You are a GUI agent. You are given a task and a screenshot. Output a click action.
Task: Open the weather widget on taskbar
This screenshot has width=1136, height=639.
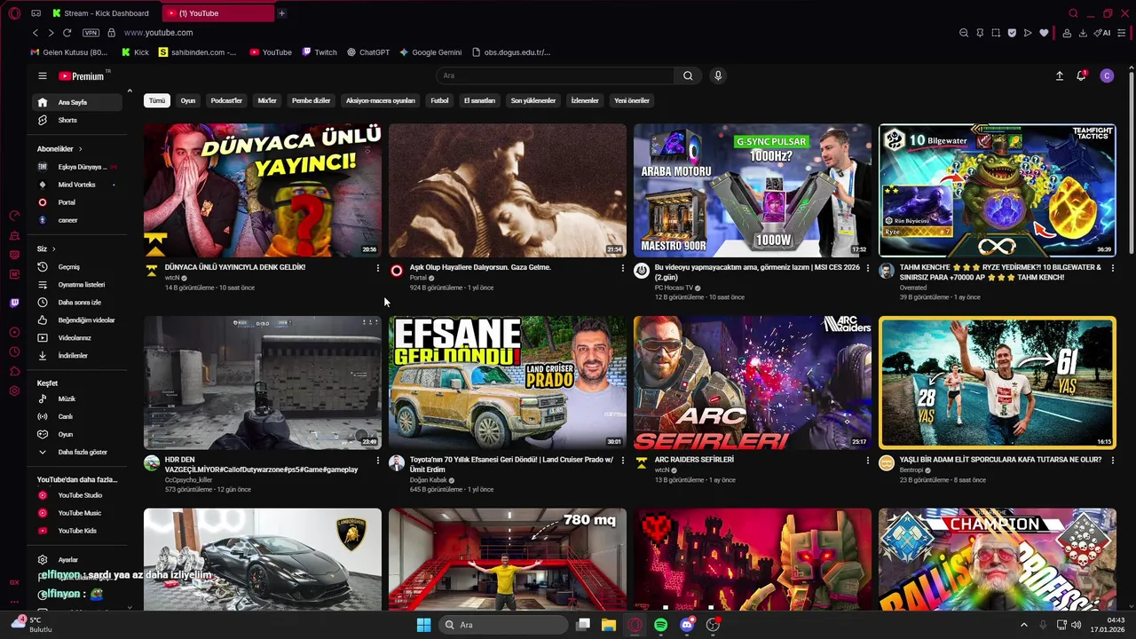31,625
